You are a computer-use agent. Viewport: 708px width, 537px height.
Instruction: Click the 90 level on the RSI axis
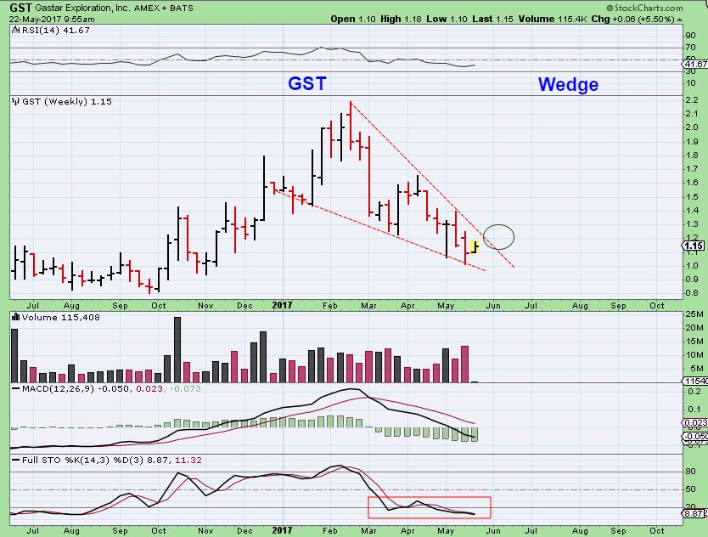[x=690, y=36]
